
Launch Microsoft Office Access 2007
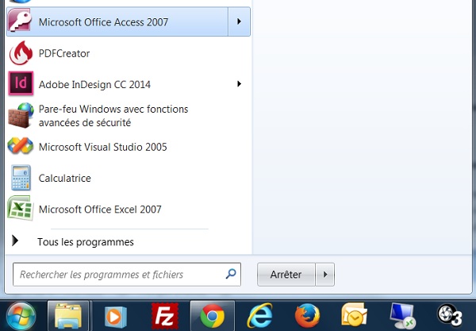pyautogui.click(x=117, y=21)
